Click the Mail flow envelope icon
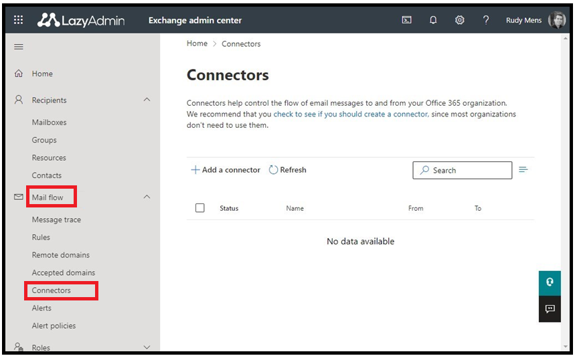Screen dimensions: 575x358 [x=18, y=197]
